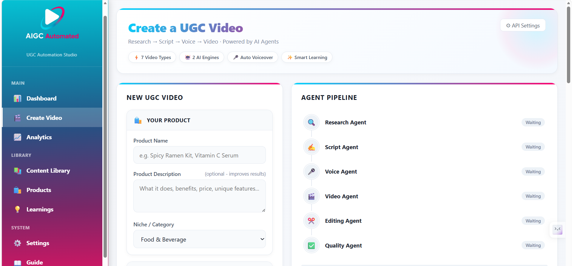The image size is (572, 266).
Task: Click the Your Product shopping bag icon
Action: 138,120
